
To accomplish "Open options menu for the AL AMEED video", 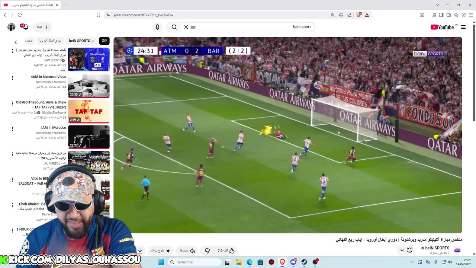I will (12, 154).
